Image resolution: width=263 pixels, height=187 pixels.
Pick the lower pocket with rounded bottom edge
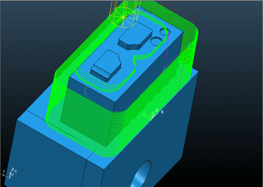106,65
